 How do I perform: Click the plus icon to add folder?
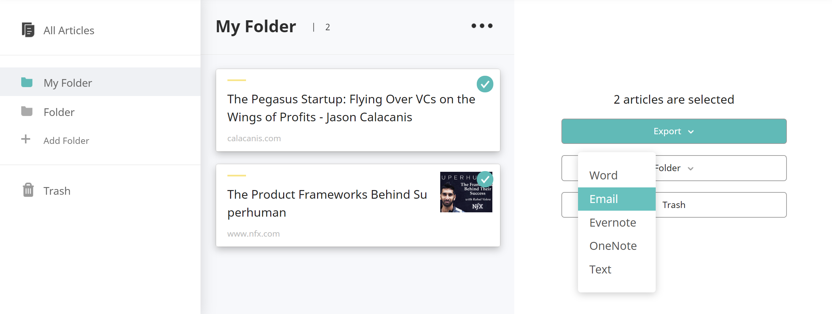tap(26, 139)
